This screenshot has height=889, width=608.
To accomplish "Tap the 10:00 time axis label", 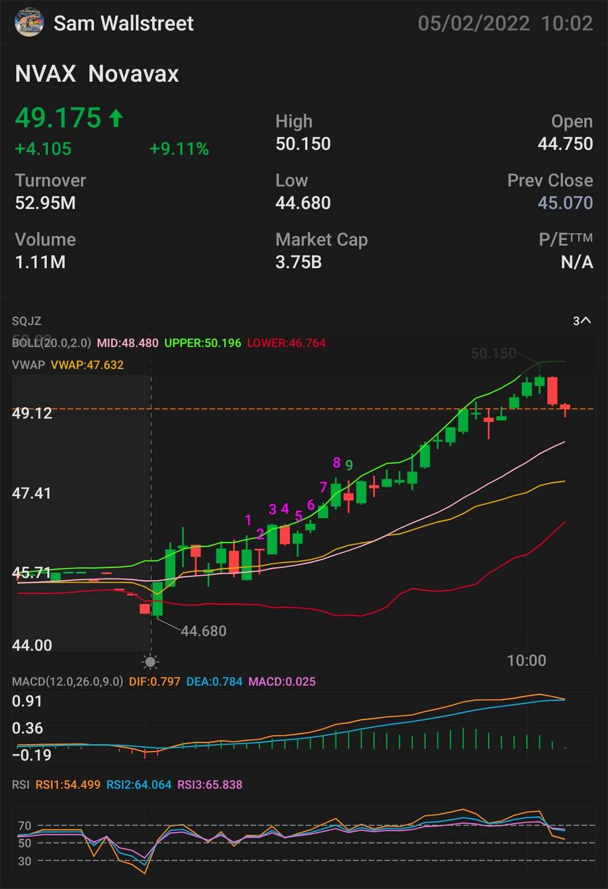I will (x=527, y=660).
